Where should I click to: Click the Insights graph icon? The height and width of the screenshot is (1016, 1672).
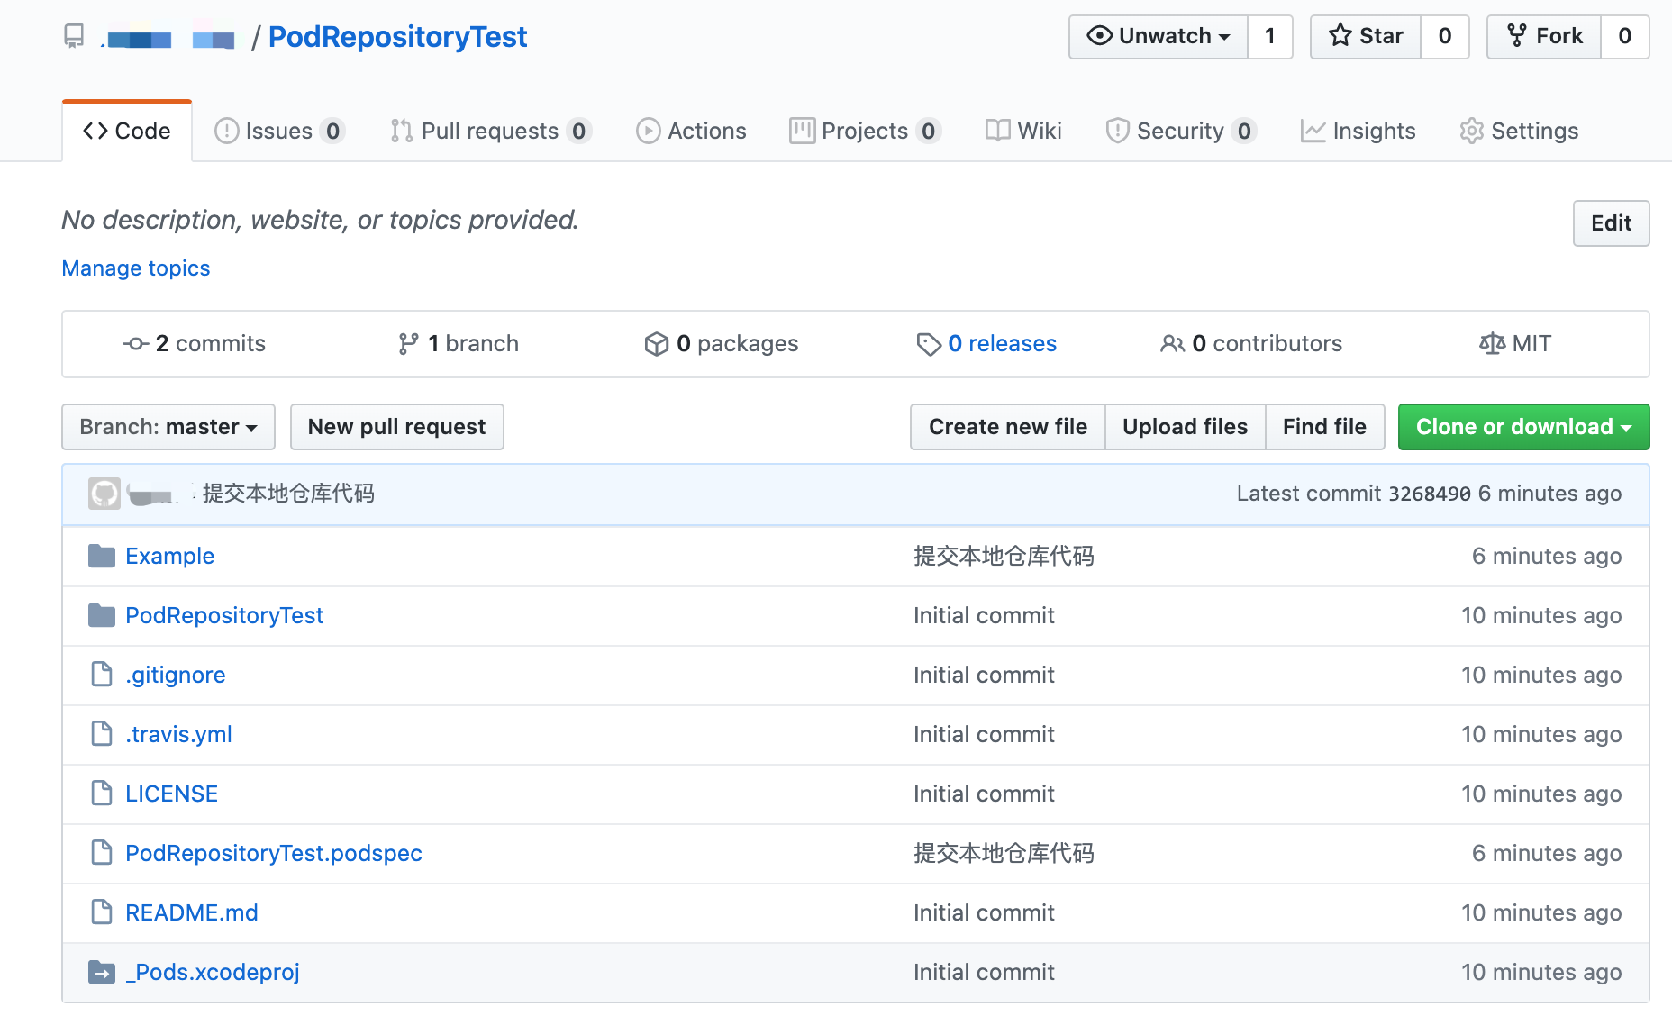[x=1313, y=131]
